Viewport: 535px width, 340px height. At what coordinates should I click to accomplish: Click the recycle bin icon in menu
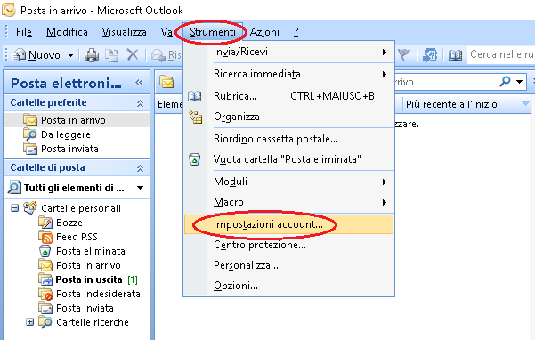194,159
